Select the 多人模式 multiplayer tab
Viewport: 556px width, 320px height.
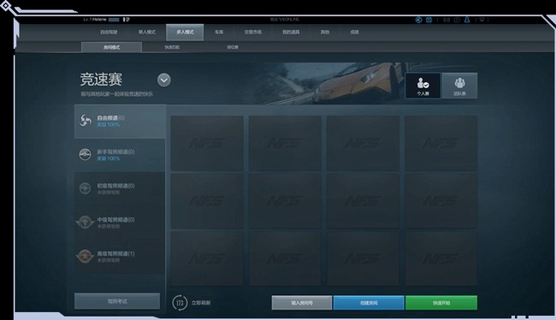pos(185,33)
